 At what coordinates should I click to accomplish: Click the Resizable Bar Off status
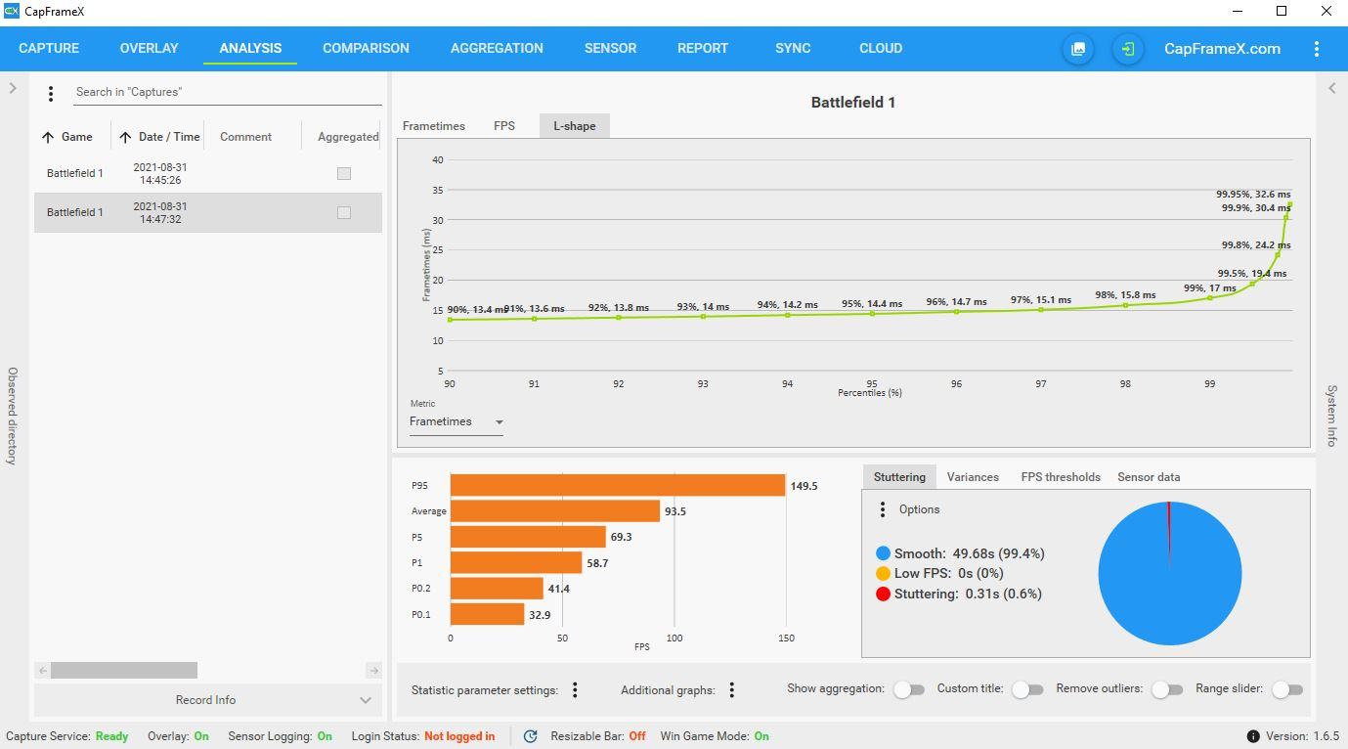[637, 736]
